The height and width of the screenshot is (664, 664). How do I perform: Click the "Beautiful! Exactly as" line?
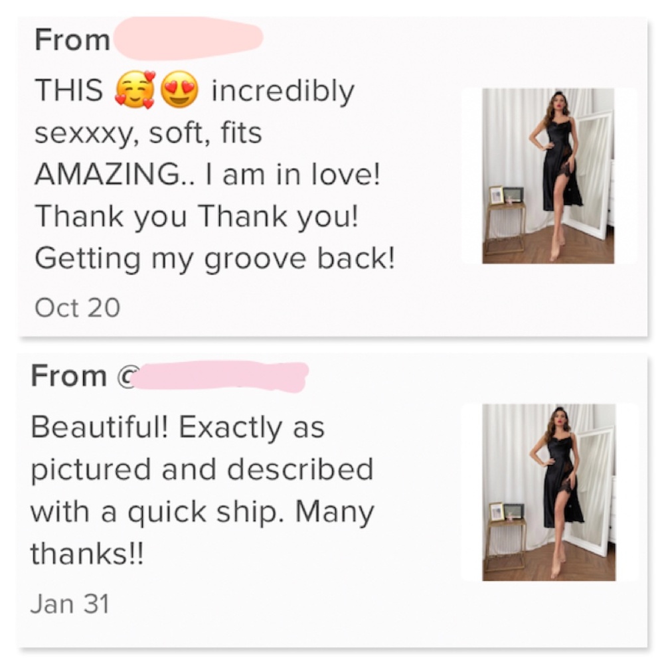click(177, 427)
